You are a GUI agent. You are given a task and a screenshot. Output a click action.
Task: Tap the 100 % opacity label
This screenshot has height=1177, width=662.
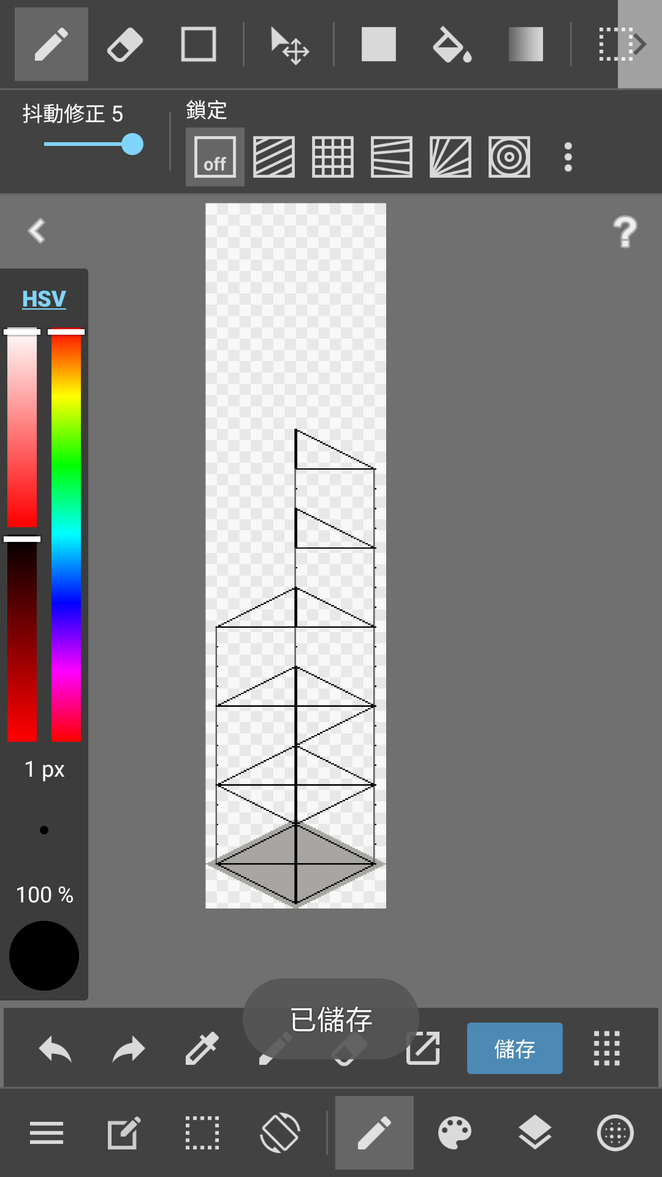point(44,895)
